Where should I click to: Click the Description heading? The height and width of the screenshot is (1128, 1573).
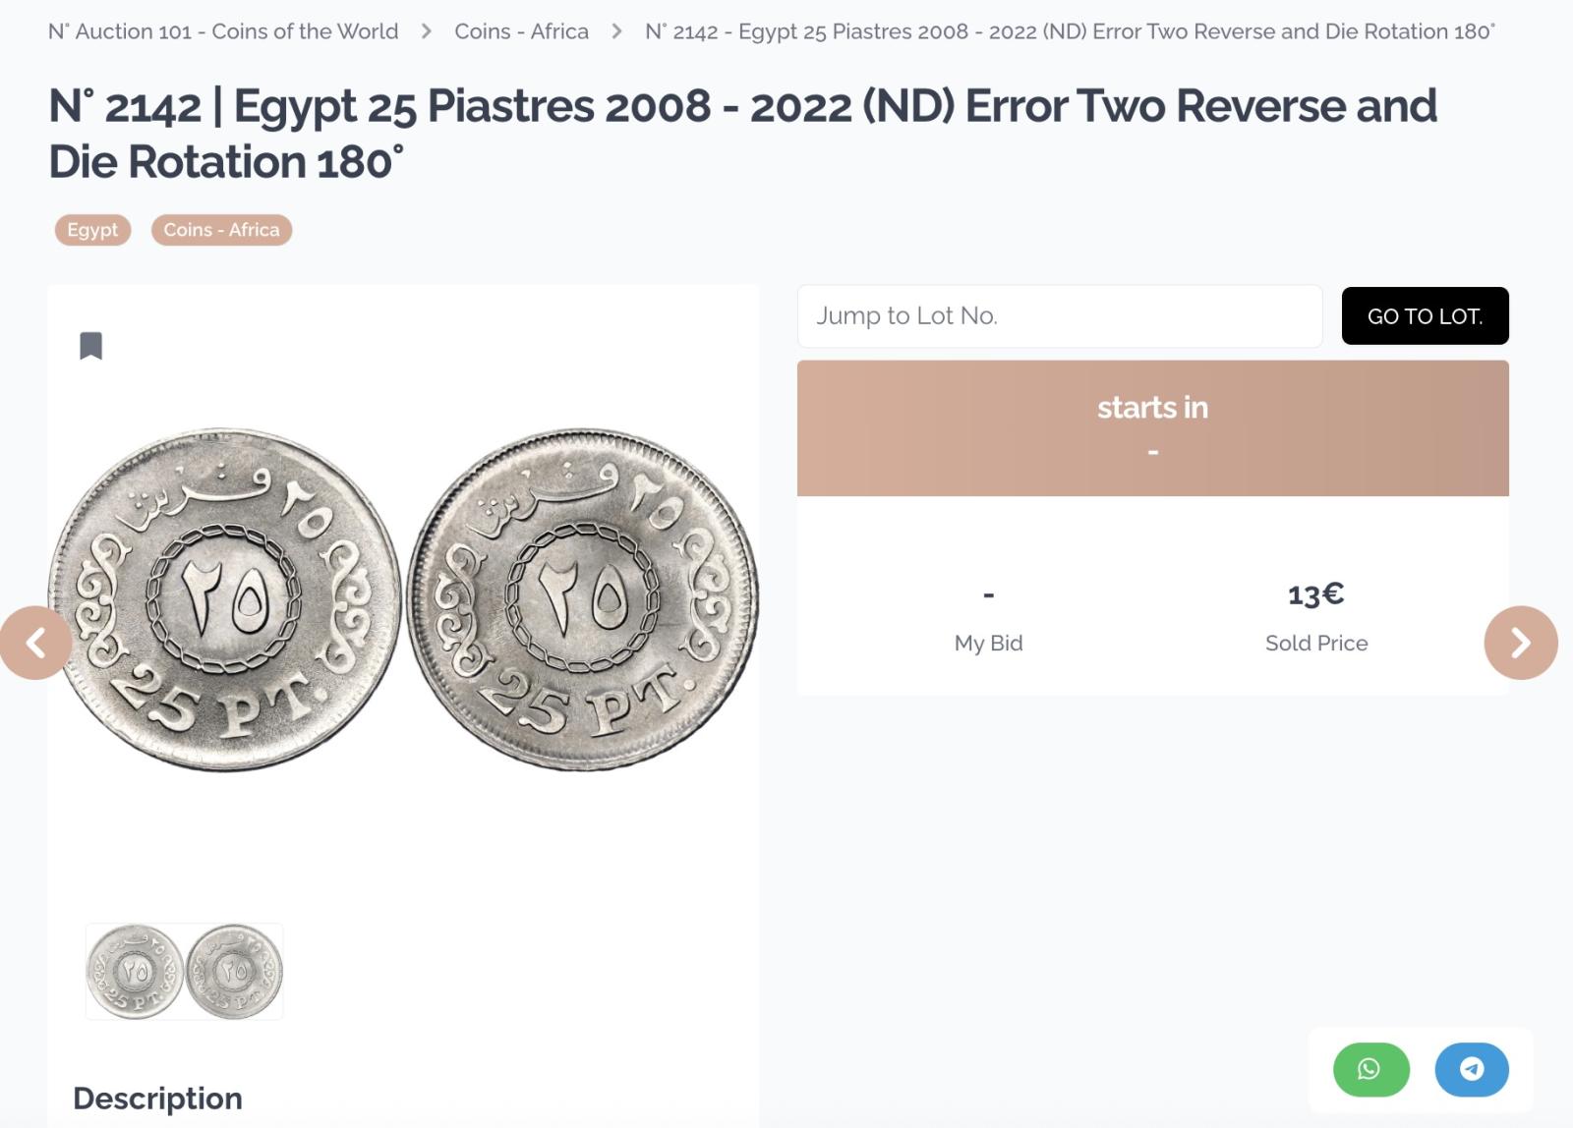(x=157, y=1098)
